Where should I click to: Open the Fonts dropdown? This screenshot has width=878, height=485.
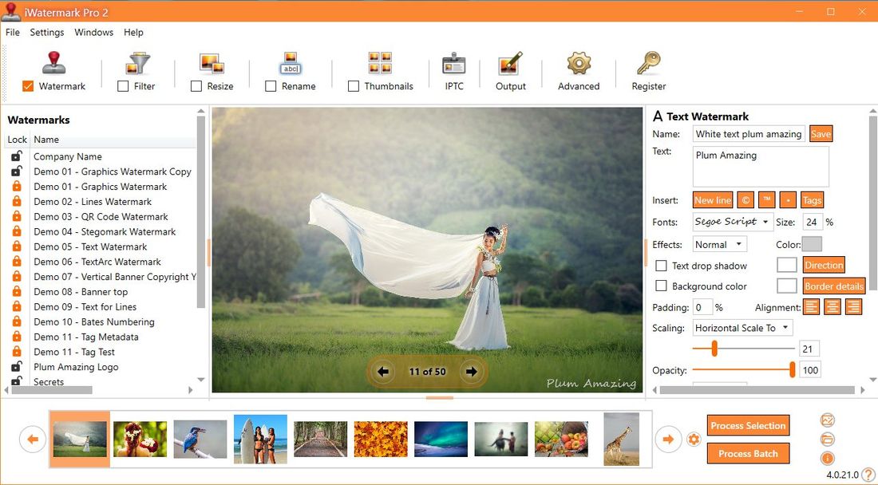(x=732, y=222)
